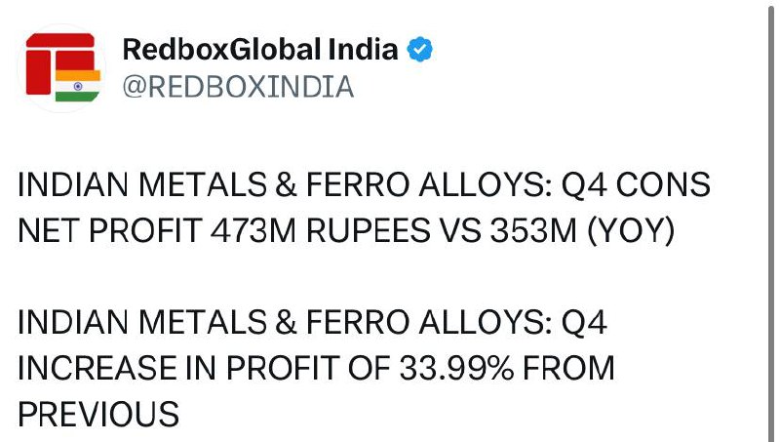Open the @REDBOXINDIA handle link
Image resolution: width=780 pixels, height=442 pixels.
click(x=238, y=87)
